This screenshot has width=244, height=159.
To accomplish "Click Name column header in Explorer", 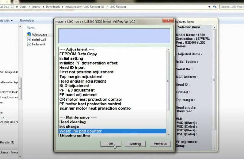I will click(x=31, y=28).
